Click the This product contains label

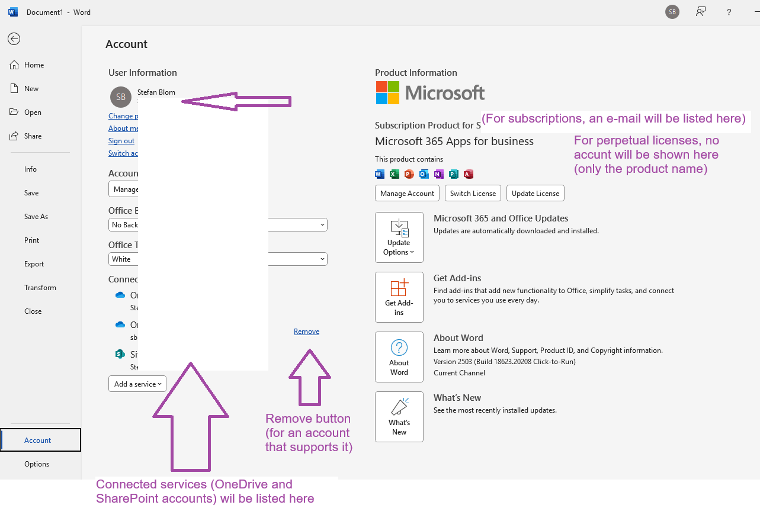409,159
